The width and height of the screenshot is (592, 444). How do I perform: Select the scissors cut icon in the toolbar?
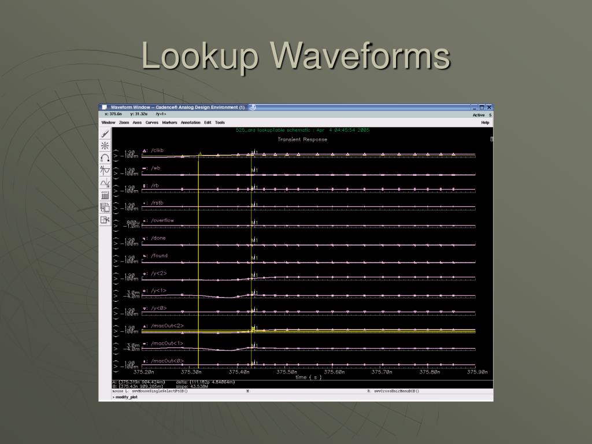pos(105,220)
